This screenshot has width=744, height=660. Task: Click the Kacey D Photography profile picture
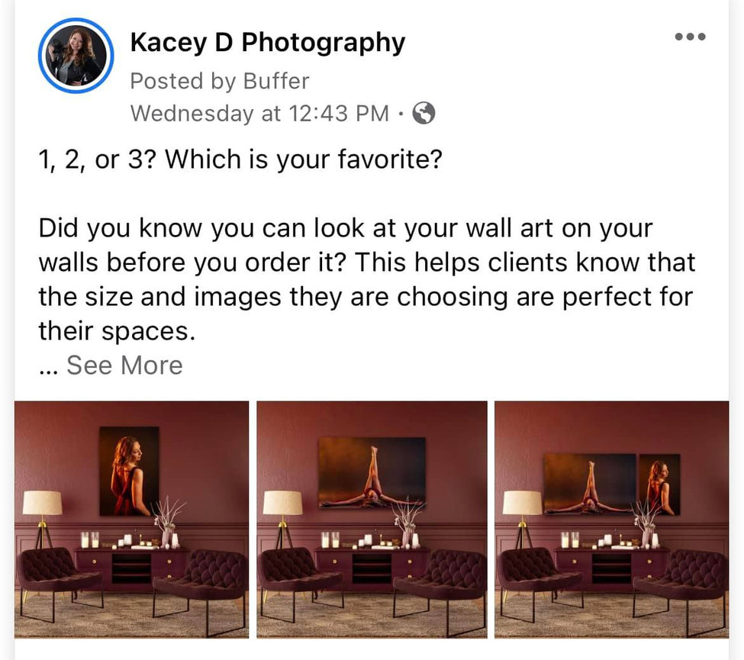pyautogui.click(x=76, y=56)
